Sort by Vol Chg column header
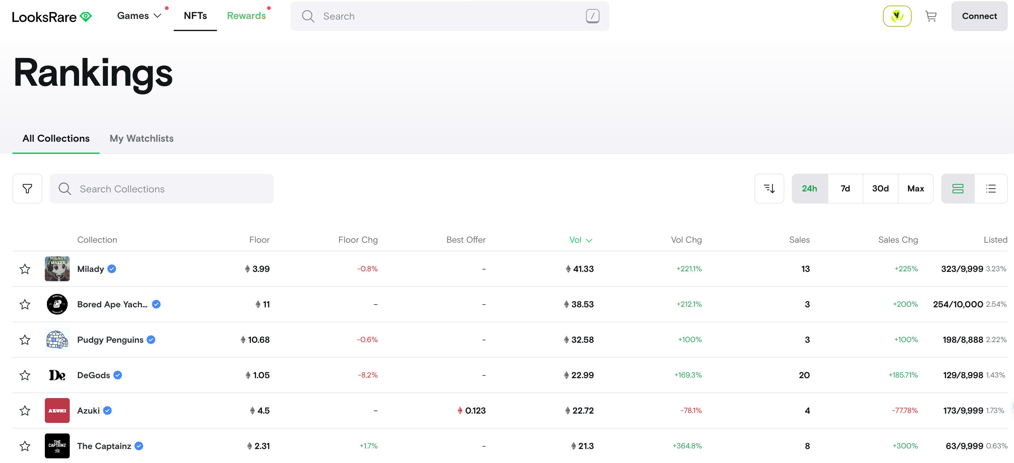This screenshot has width=1014, height=463. click(687, 240)
